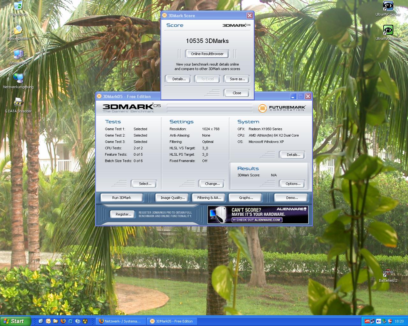This screenshot has height=326, width=408.
Task: Click the HLSL VS Target value 3_0
Action: pyautogui.click(x=205, y=148)
